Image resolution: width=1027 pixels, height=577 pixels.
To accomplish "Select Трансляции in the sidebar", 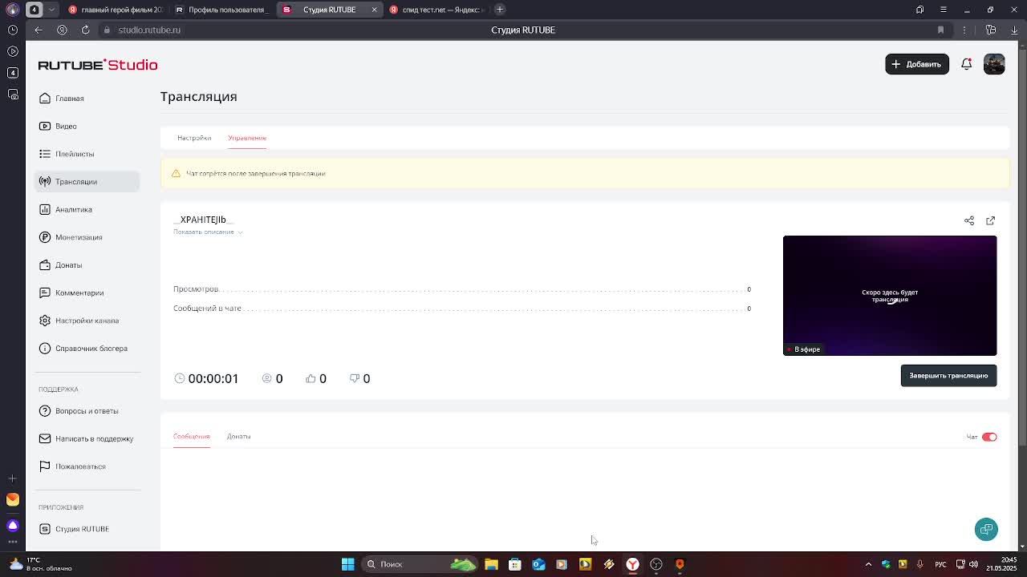I will tap(87, 181).
